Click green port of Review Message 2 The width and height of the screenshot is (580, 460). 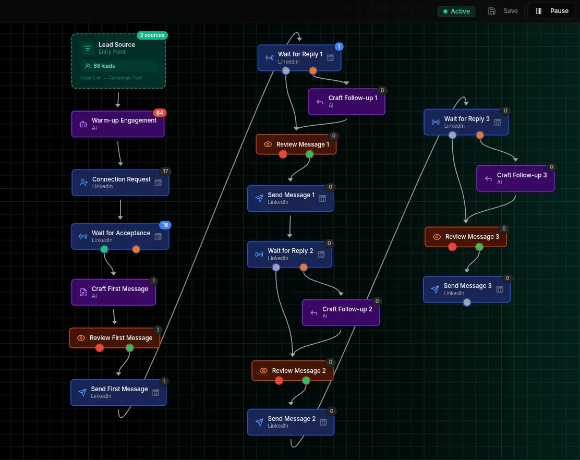click(x=306, y=381)
